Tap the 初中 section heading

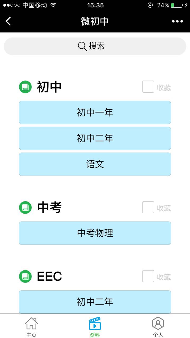click(x=49, y=87)
